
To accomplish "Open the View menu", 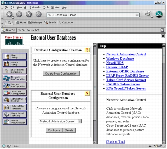I will pos(19,7).
